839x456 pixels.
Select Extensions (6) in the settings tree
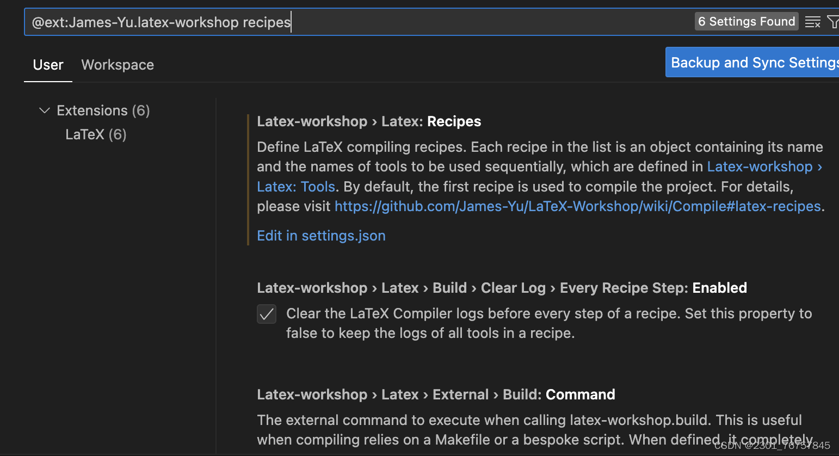coord(103,110)
